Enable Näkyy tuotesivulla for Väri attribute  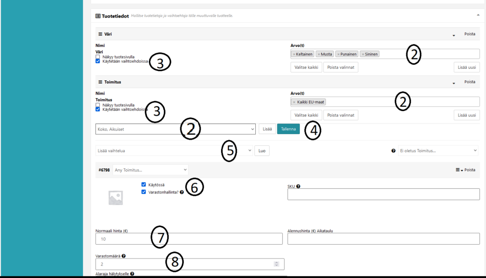tap(98, 57)
